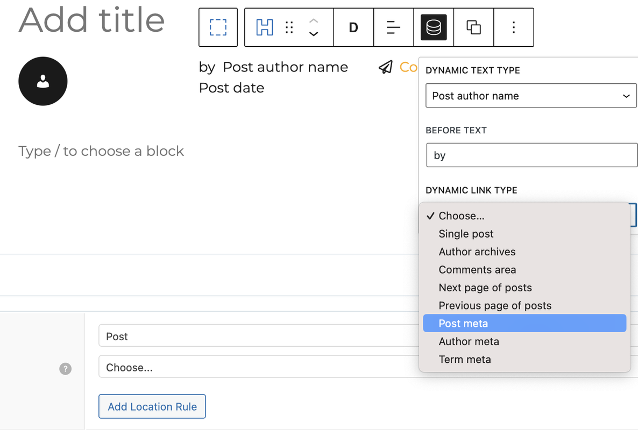The width and height of the screenshot is (638, 430).
Task: Click the author avatar placeholder image
Action: point(43,81)
